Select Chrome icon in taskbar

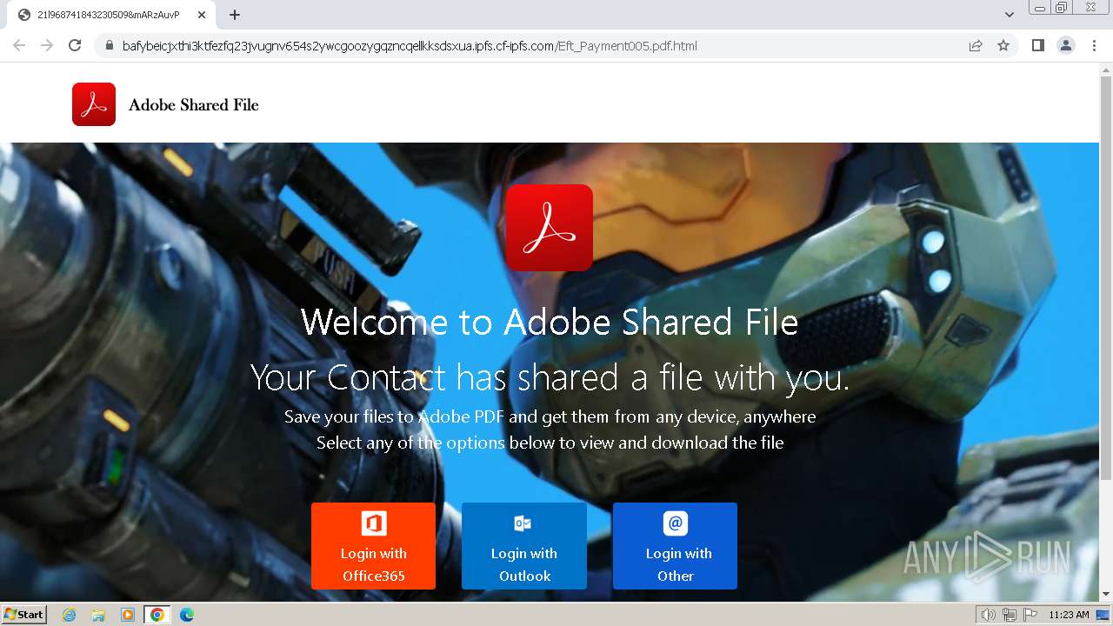click(x=157, y=615)
